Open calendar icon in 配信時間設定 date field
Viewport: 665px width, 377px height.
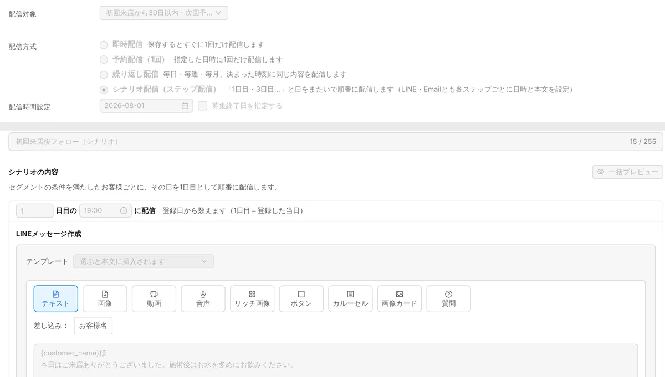[x=185, y=106]
